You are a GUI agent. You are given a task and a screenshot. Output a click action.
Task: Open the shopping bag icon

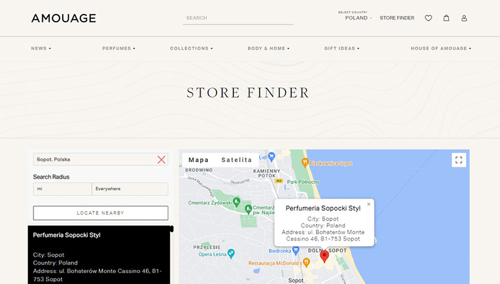[446, 18]
